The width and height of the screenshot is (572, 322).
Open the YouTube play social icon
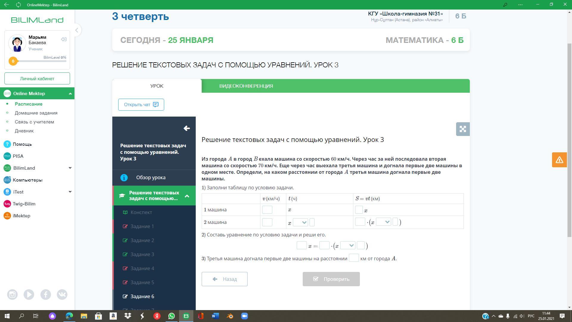29,295
